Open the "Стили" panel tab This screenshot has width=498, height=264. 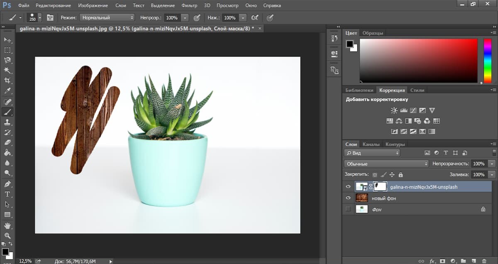tap(417, 90)
